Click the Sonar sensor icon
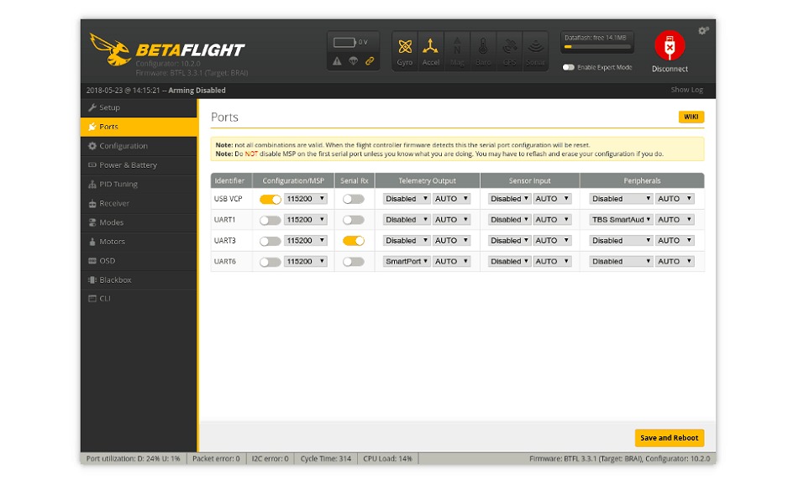 click(x=535, y=51)
